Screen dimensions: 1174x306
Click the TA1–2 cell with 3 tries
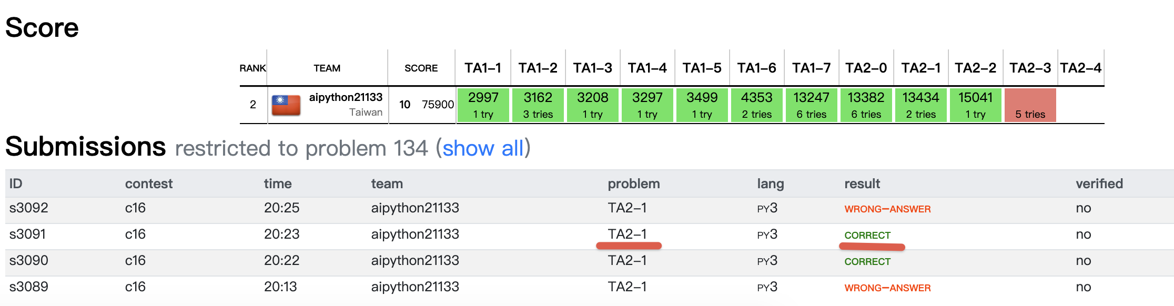point(538,105)
